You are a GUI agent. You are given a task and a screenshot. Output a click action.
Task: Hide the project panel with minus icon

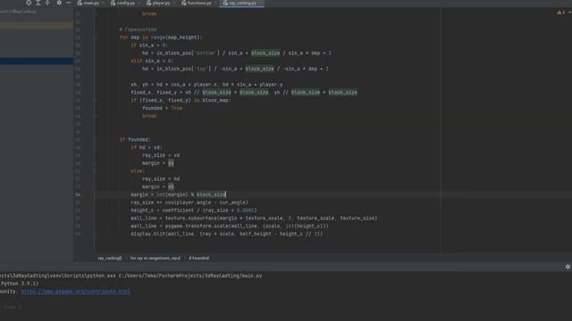pyautogui.click(x=69, y=3)
